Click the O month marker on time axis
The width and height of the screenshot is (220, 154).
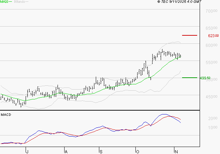click(x=138, y=152)
